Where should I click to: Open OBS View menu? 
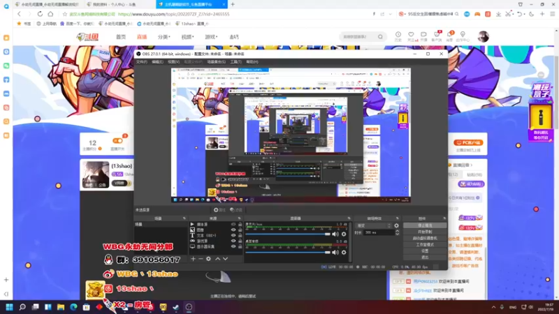tap(173, 62)
